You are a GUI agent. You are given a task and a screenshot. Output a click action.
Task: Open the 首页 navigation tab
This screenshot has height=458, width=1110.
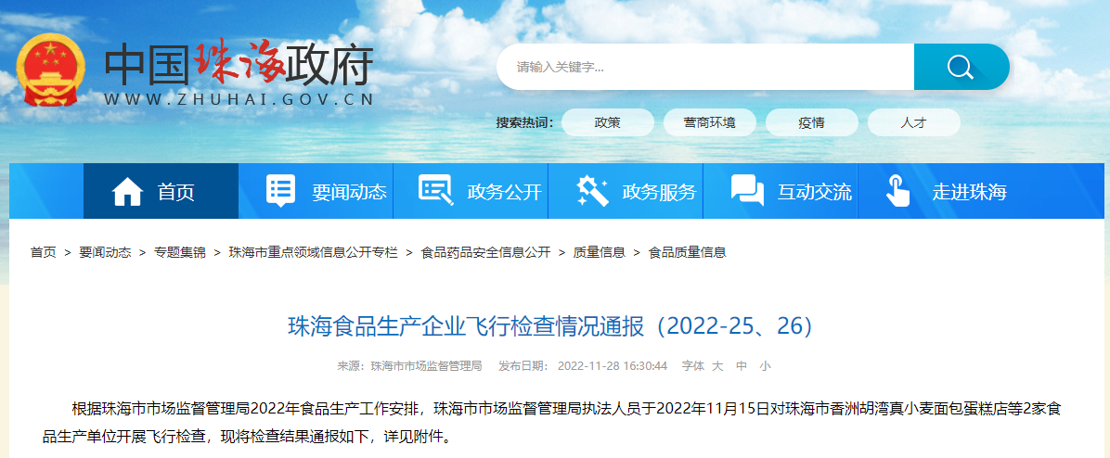161,191
